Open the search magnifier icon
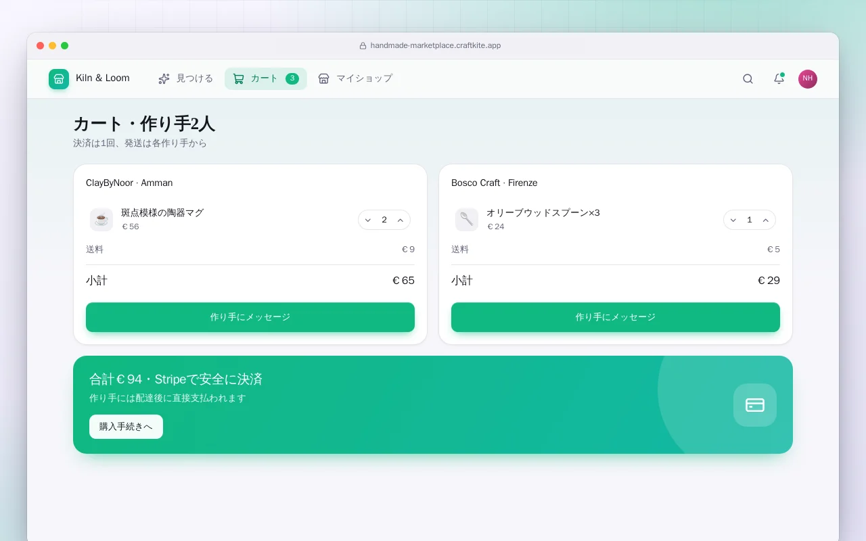866x541 pixels. (748, 78)
